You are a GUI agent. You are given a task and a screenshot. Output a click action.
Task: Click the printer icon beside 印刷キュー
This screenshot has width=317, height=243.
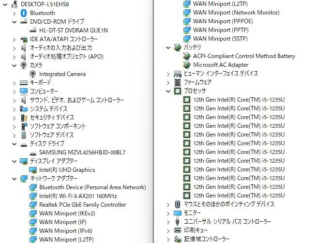[177, 230]
